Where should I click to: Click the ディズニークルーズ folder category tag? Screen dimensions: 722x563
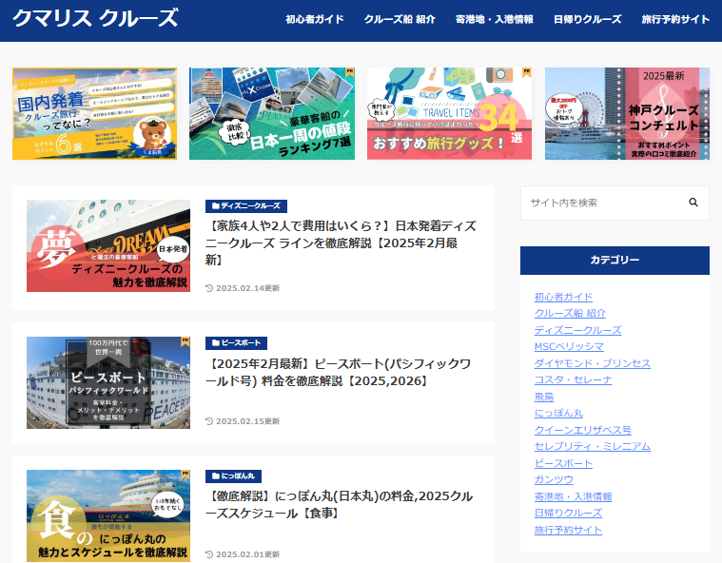pyautogui.click(x=245, y=205)
